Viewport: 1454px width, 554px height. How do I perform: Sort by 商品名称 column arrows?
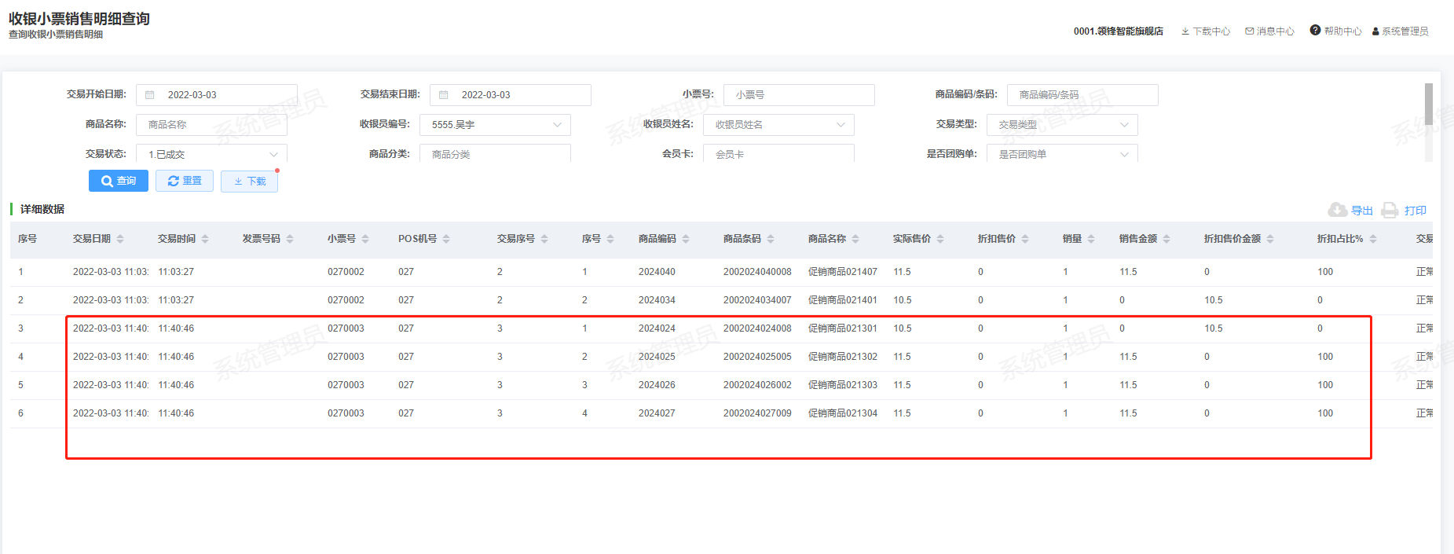pos(855,239)
